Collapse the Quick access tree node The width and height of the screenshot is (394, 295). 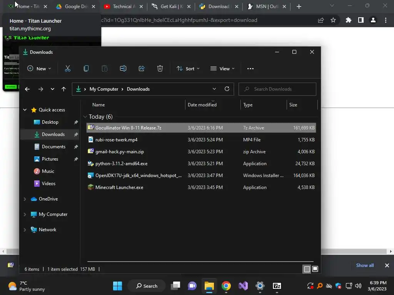tap(25, 109)
